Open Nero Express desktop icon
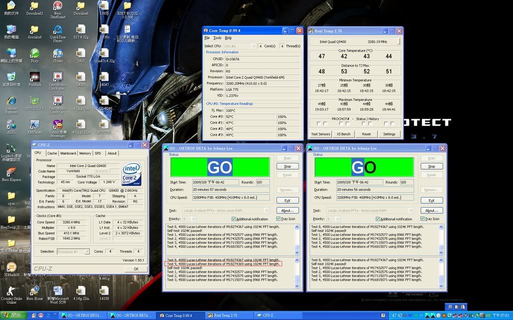 tap(12, 174)
